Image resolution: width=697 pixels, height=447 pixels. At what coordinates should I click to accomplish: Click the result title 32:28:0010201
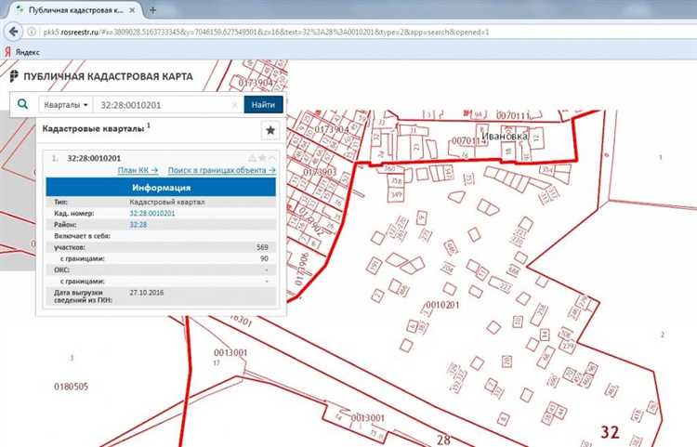coord(94,158)
